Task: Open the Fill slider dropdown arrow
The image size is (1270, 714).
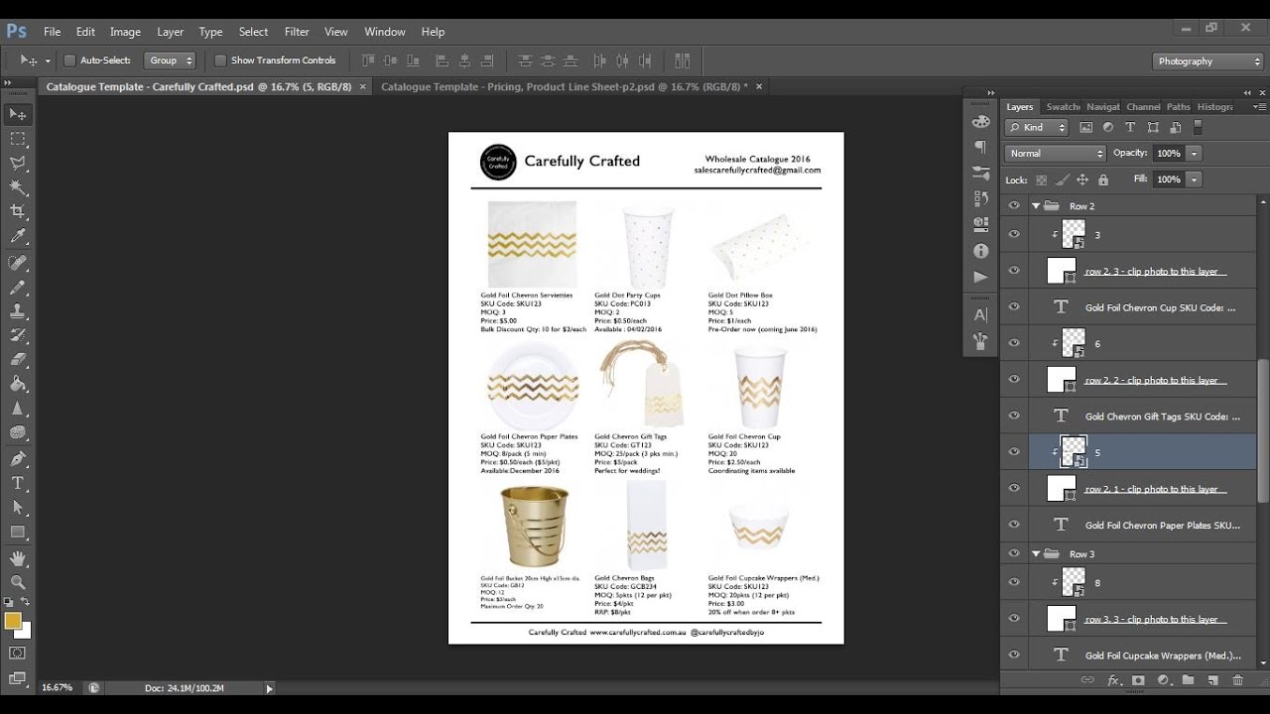Action: pyautogui.click(x=1194, y=179)
